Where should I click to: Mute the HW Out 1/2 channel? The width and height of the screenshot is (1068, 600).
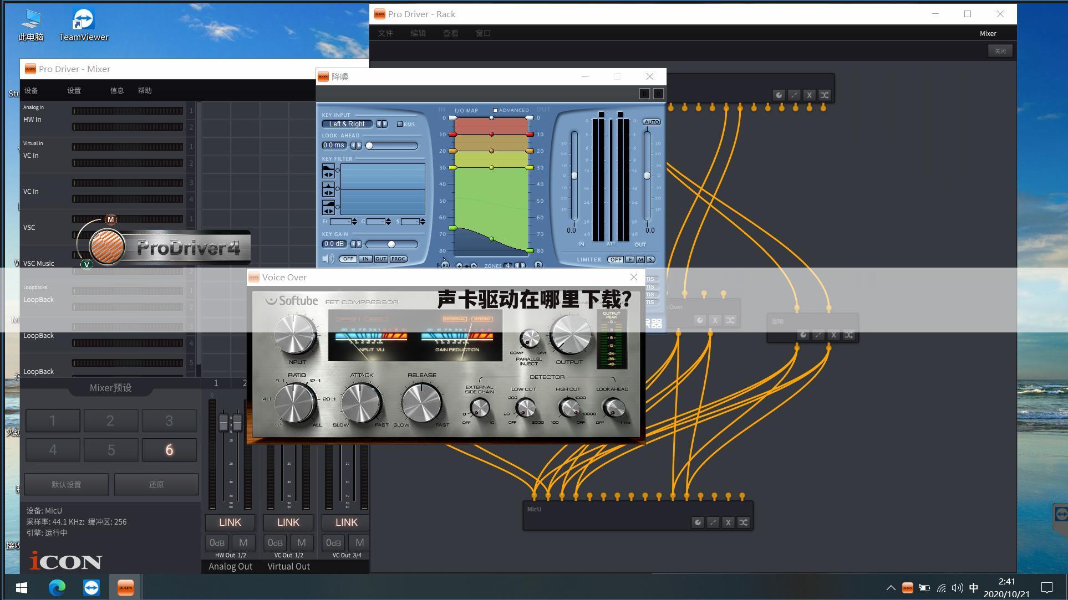[243, 543]
